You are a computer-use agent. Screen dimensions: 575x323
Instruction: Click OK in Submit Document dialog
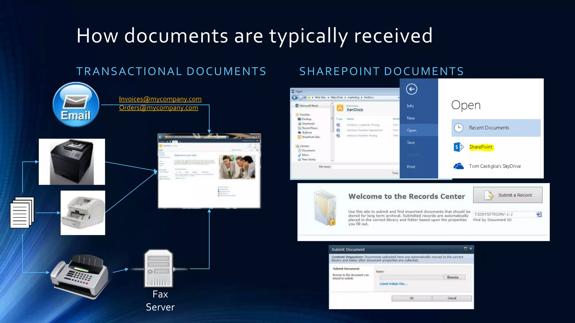(412, 298)
